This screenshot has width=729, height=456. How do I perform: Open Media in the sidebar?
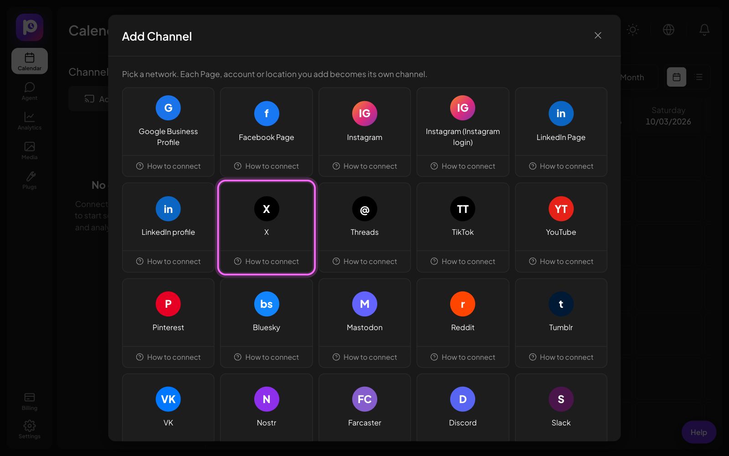click(30, 150)
